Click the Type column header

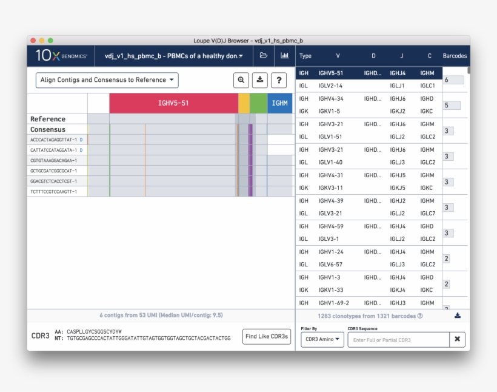(x=305, y=56)
